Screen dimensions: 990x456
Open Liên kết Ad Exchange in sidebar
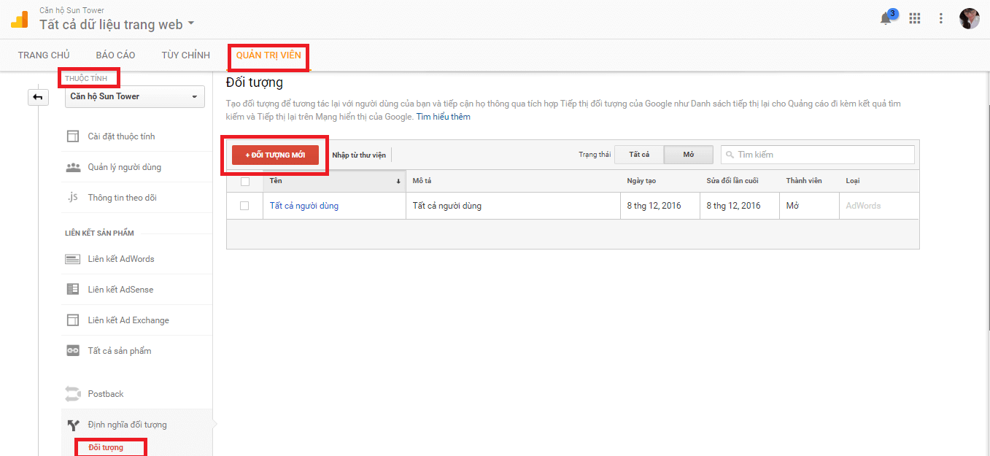128,320
